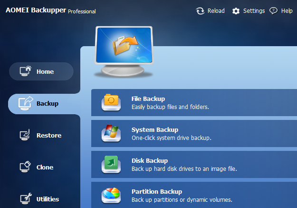
Task: Click the Partition Backup pie chart icon
Action: click(111, 195)
